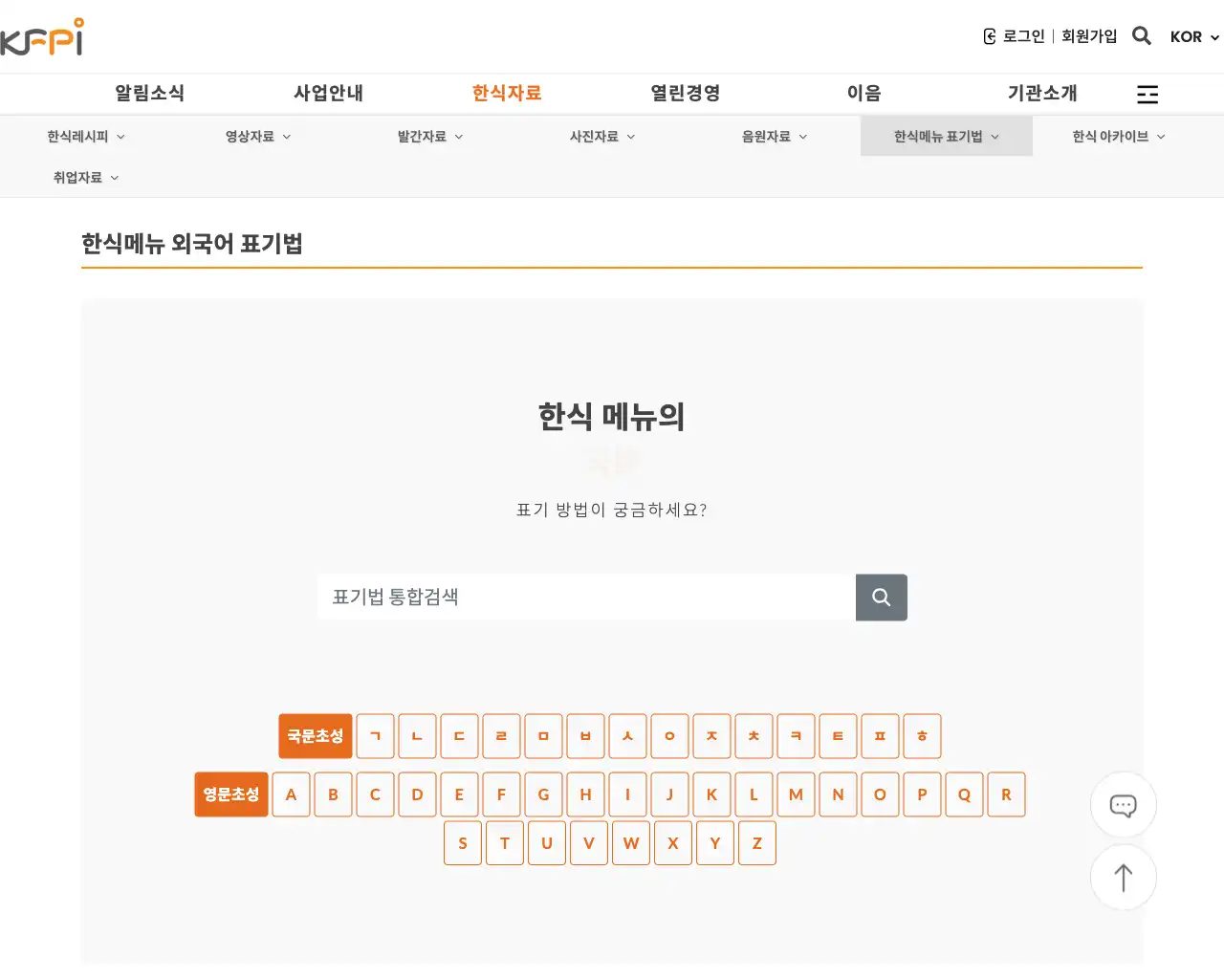Screen dimensions: 1224x979
Task: Click the login icon before 로그인
Action: pyautogui.click(x=988, y=35)
